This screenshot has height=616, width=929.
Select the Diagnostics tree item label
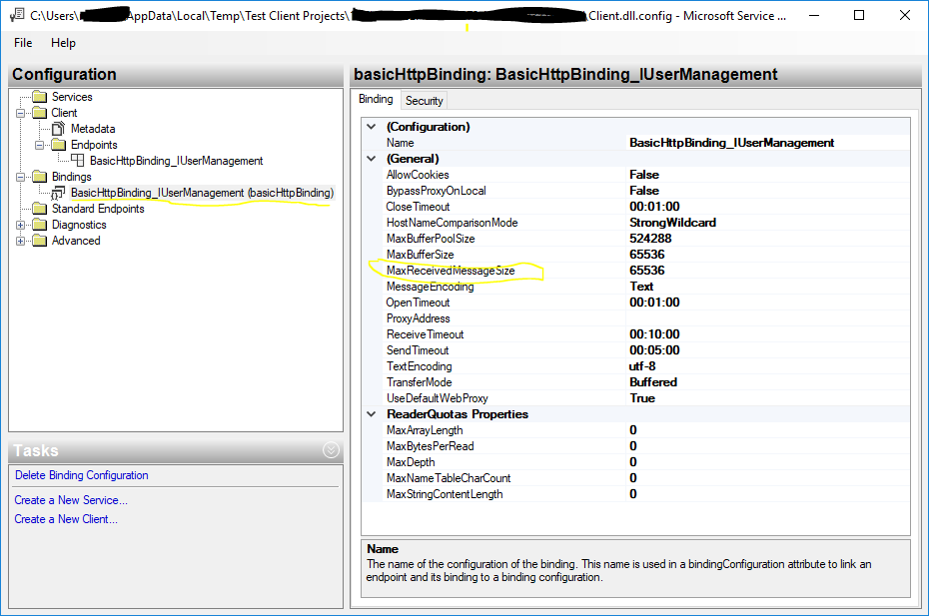pyautogui.click(x=79, y=225)
